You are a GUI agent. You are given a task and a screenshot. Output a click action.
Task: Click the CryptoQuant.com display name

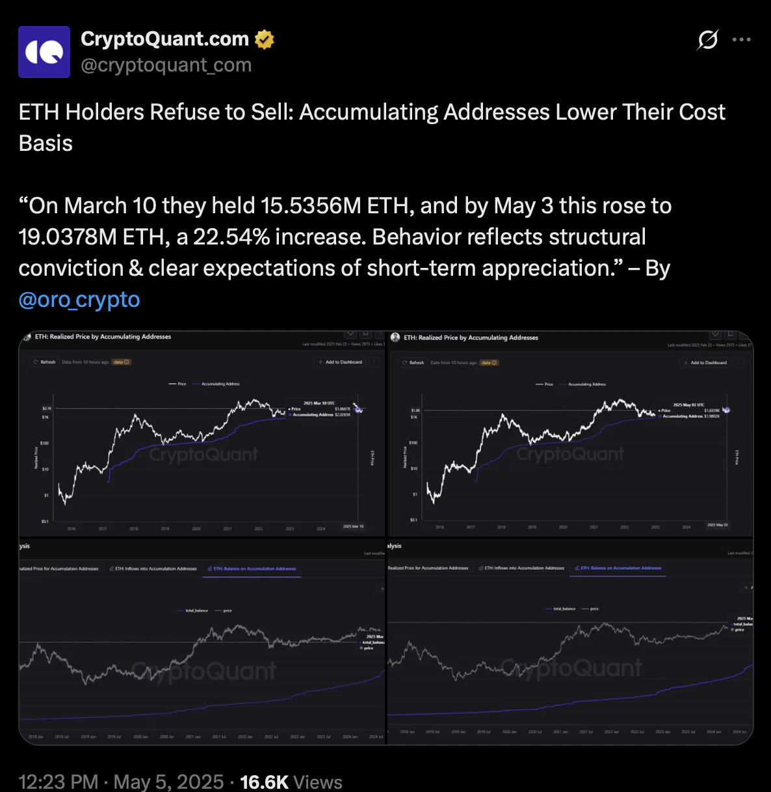point(164,39)
